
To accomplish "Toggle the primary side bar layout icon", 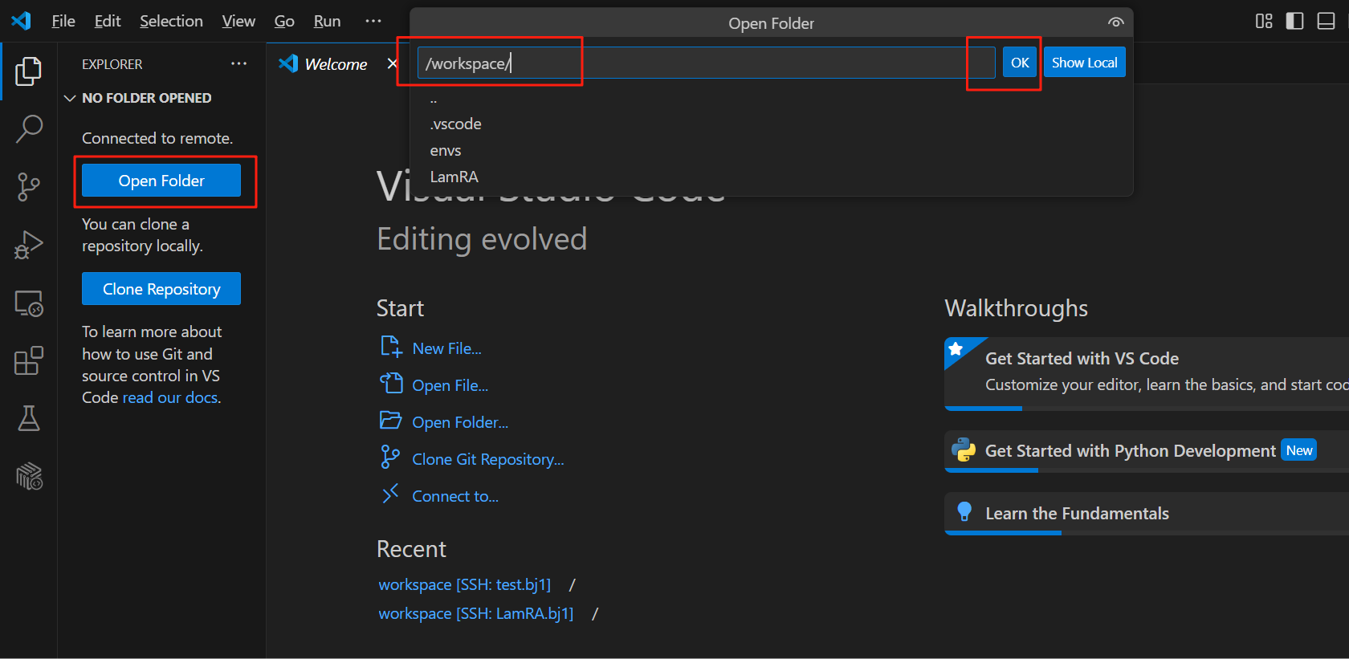I will point(1294,21).
